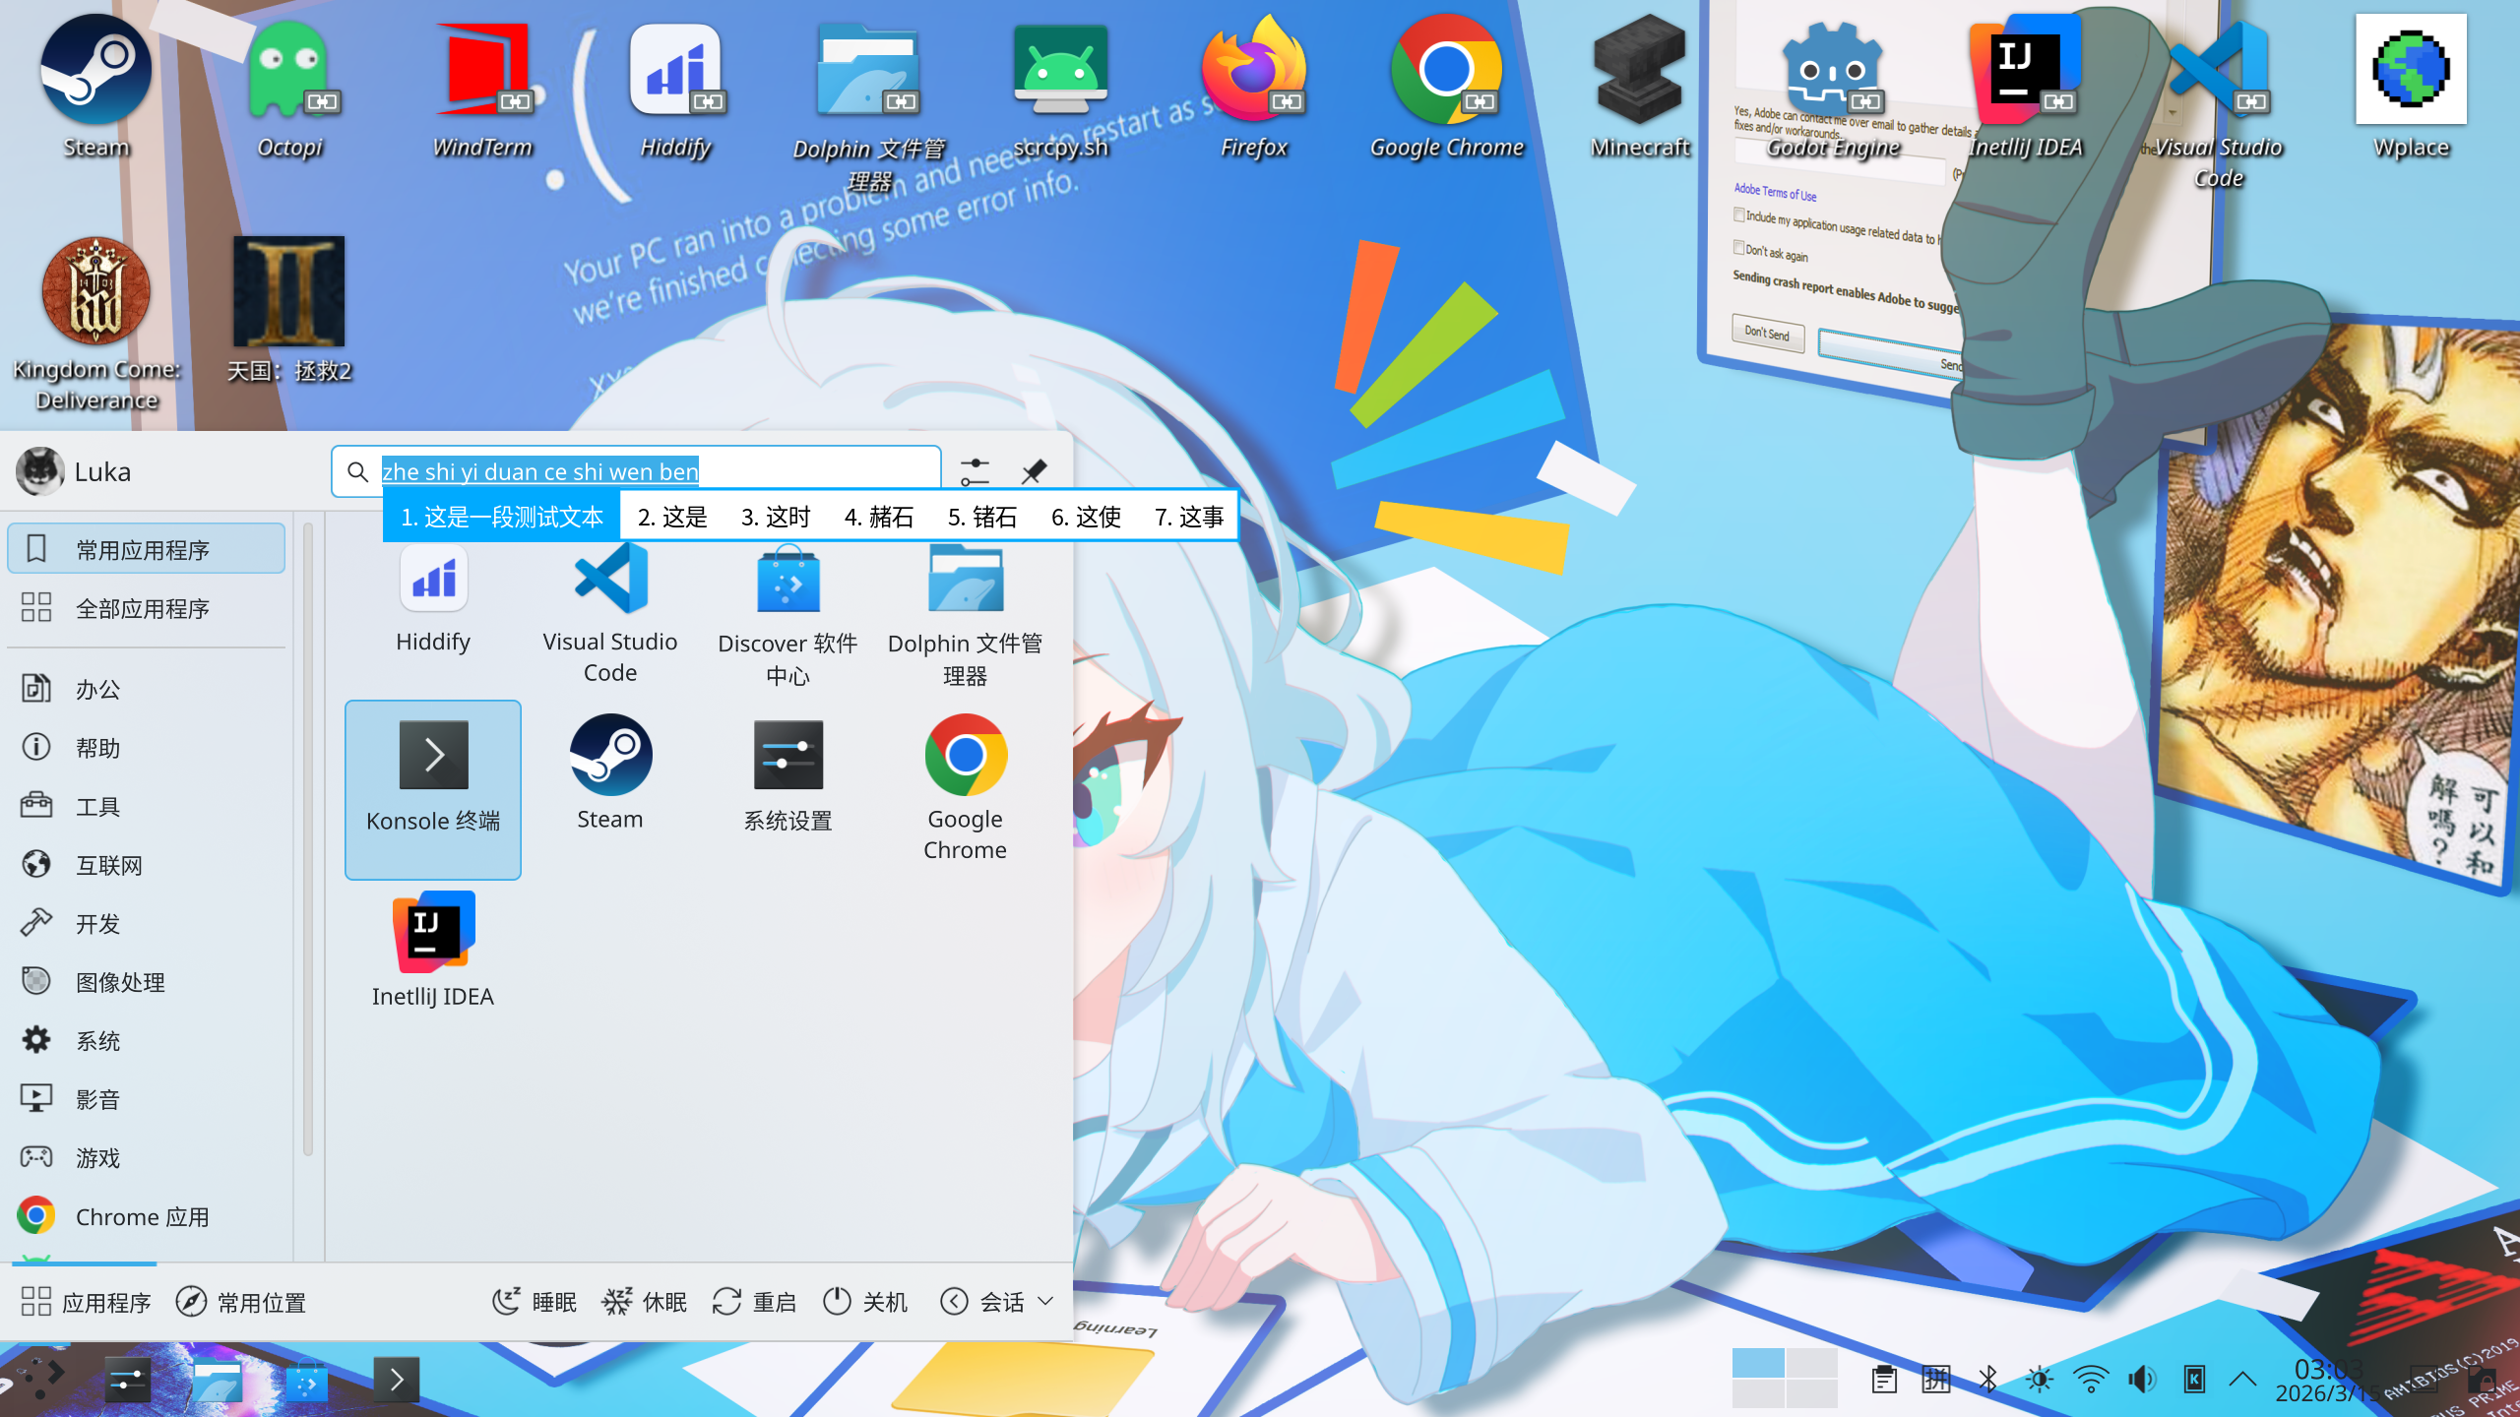Image resolution: width=2520 pixels, height=1417 pixels.
Task: Open volume control in system tray
Action: (2141, 1380)
